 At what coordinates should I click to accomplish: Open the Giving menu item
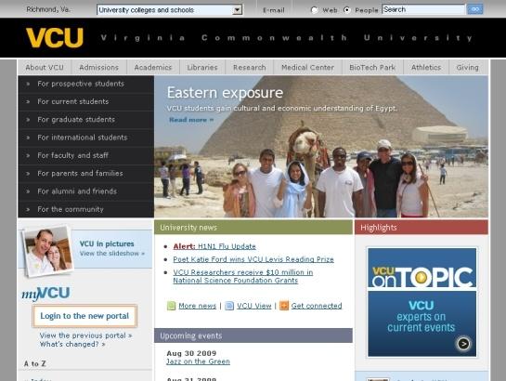point(467,68)
